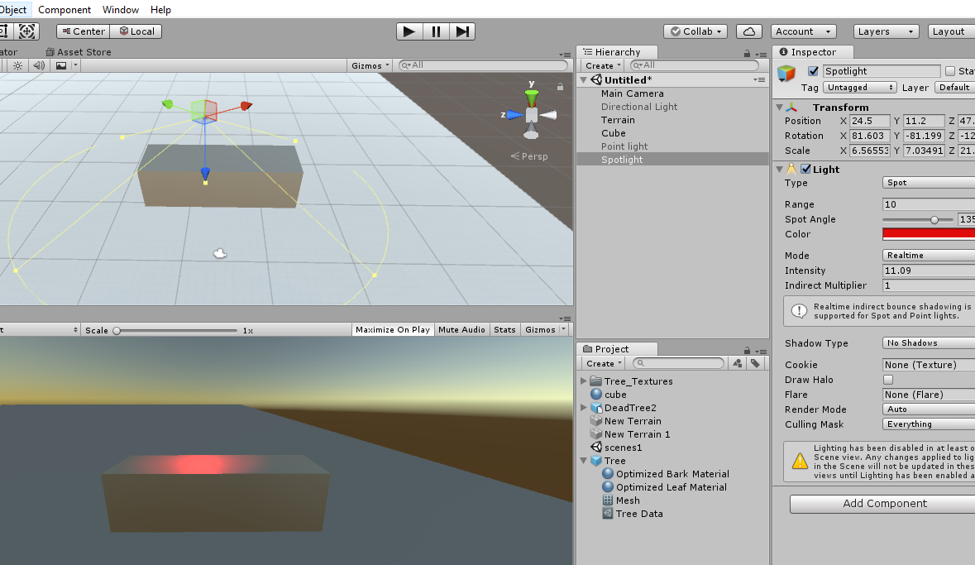
Task: Click the search by label tag icon
Action: [755, 363]
